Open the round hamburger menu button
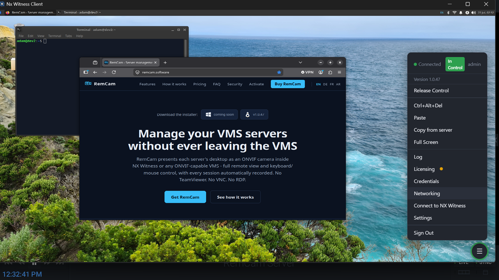The height and width of the screenshot is (280, 499). tap(480, 251)
